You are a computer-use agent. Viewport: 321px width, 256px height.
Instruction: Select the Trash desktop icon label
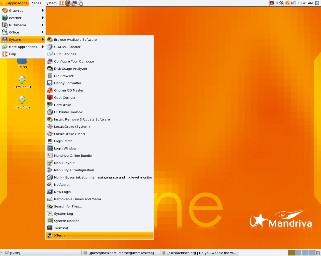22,67
